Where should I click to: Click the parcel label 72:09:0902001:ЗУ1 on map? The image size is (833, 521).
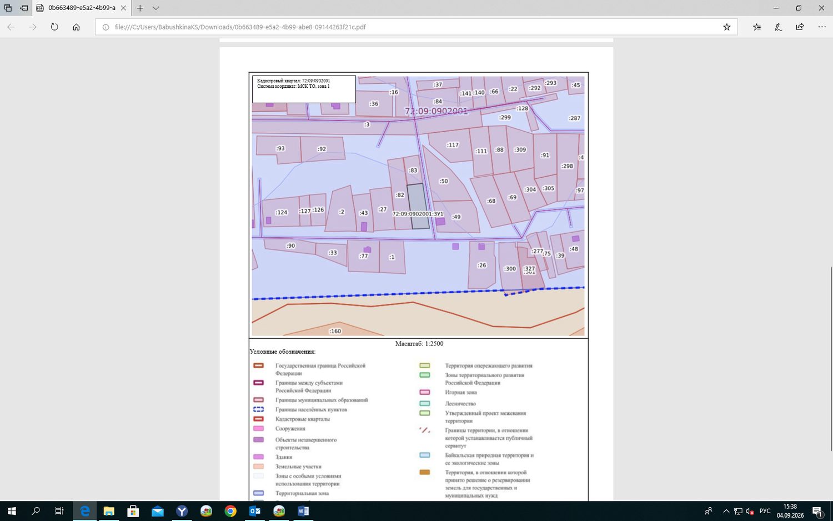(x=418, y=214)
